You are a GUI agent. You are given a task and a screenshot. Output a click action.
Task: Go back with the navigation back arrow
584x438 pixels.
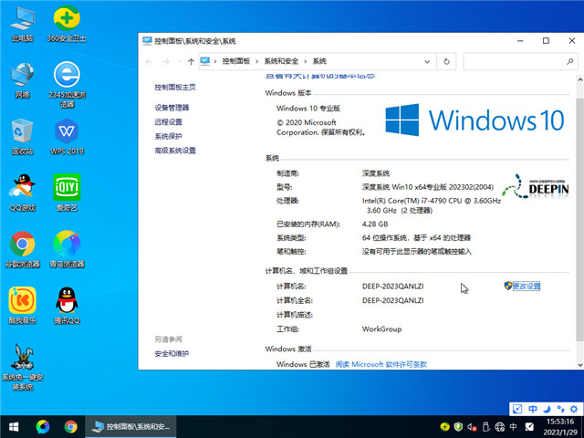point(150,61)
